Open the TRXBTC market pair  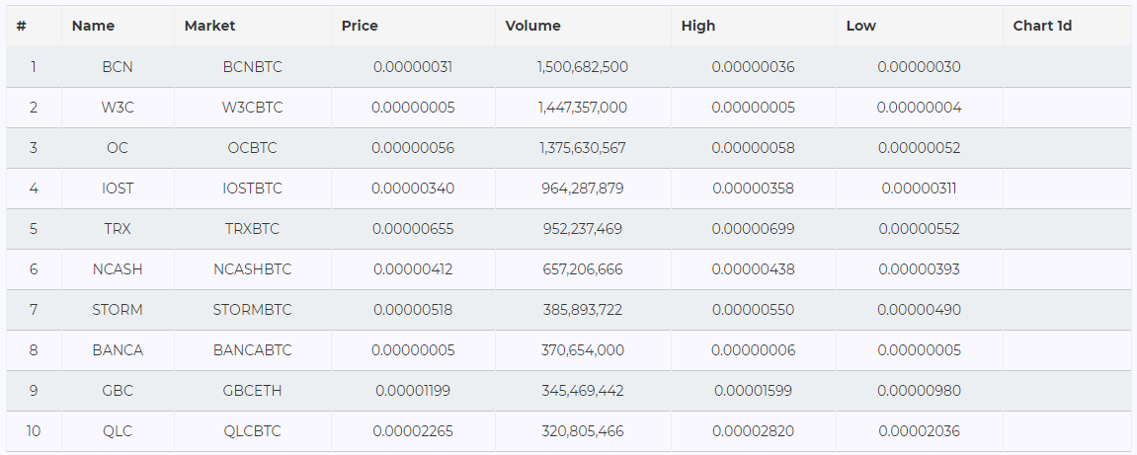[252, 229]
